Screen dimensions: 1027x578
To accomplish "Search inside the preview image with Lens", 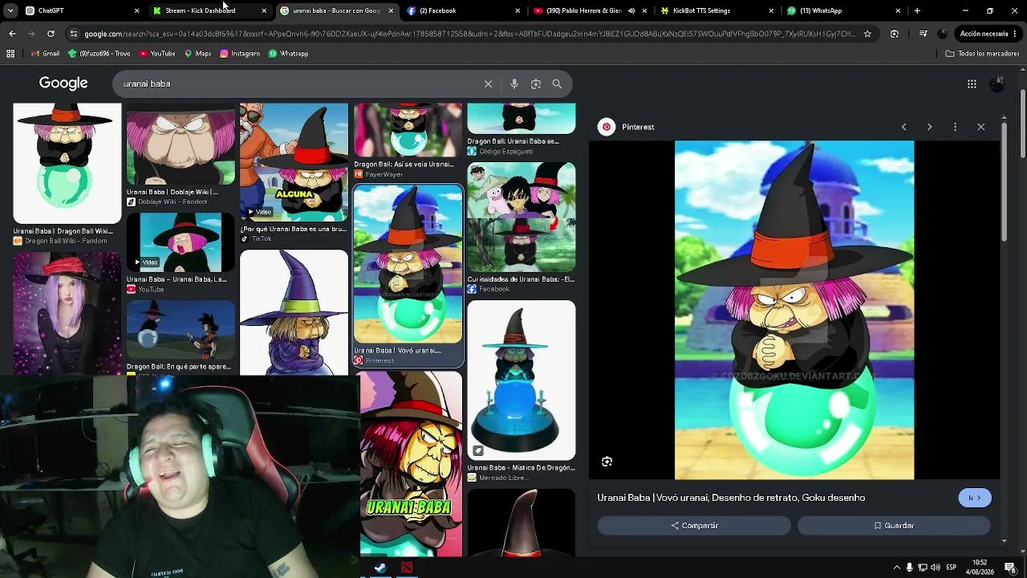I will [607, 462].
